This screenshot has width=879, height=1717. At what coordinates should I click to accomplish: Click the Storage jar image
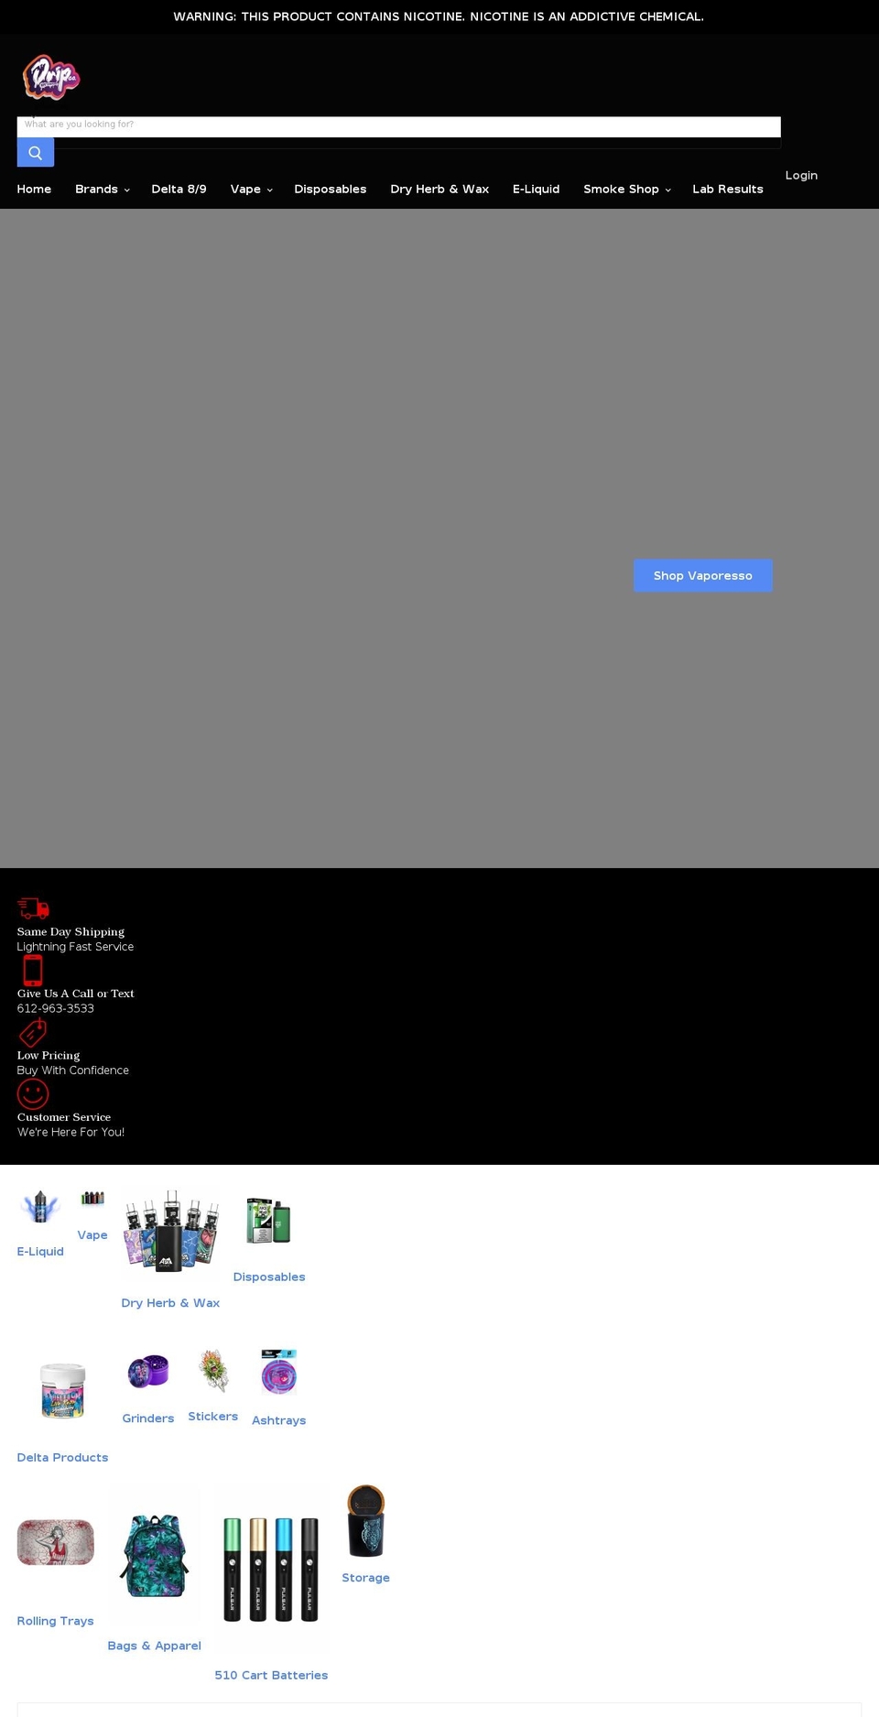point(366,1521)
